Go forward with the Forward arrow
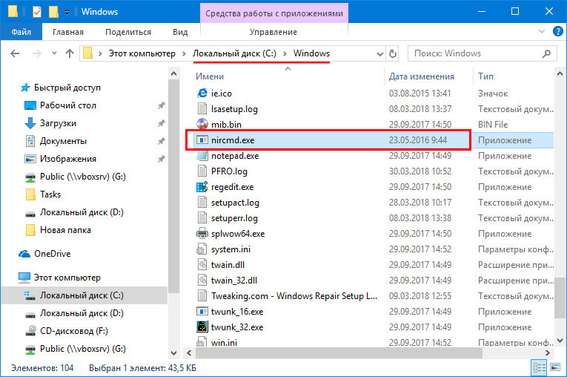The width and height of the screenshot is (567, 377). click(37, 53)
